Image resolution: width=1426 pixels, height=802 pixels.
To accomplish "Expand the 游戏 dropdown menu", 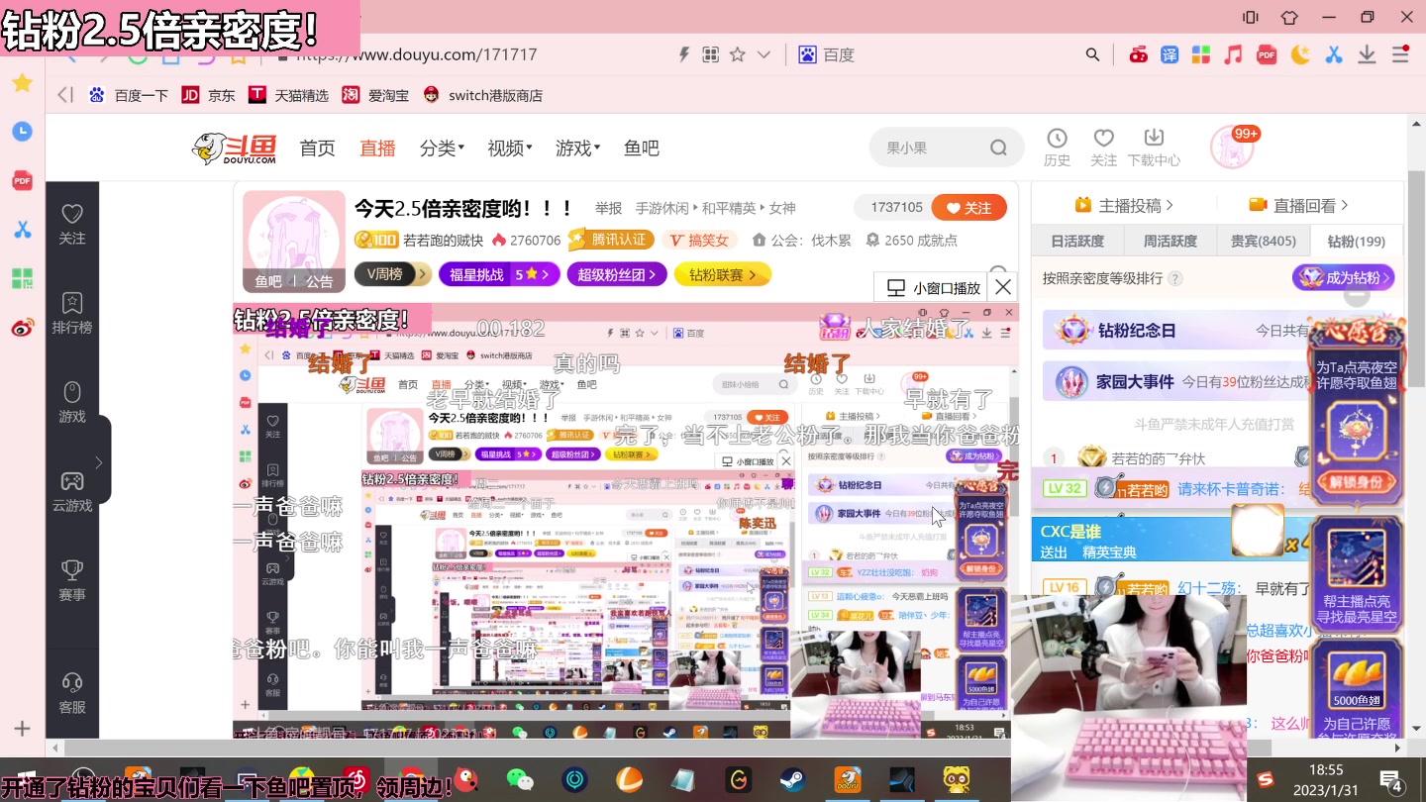I will 575,147.
